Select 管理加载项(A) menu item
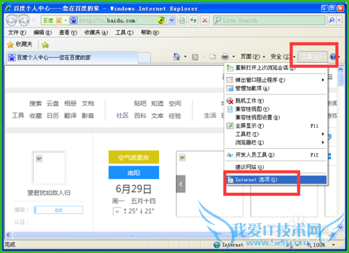This screenshot has height=253, width=349. click(x=276, y=89)
